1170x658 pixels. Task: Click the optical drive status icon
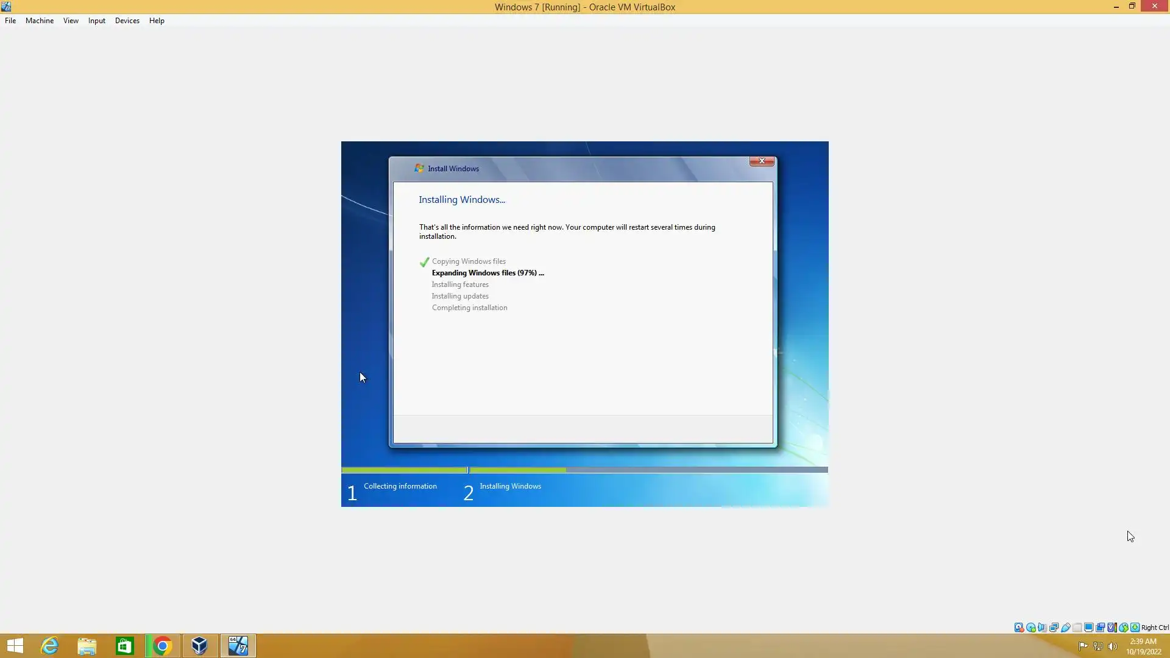tap(1030, 628)
